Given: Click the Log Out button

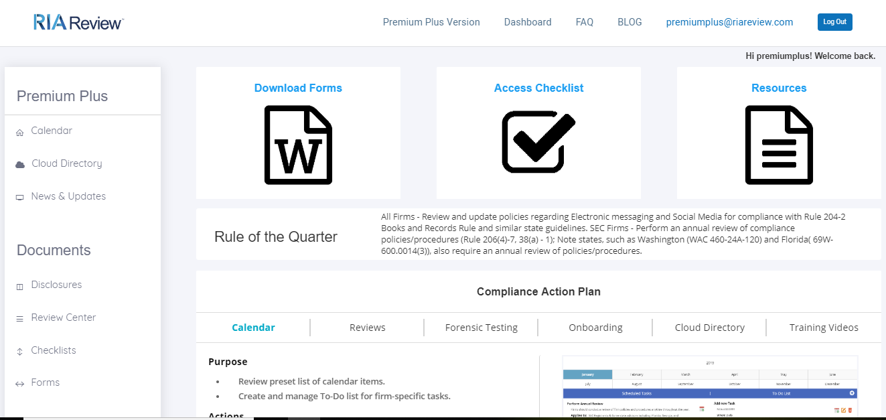Looking at the screenshot, I should point(834,22).
